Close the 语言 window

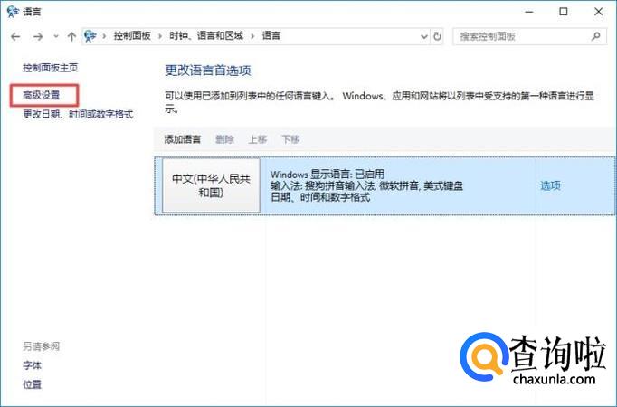tap(599, 12)
